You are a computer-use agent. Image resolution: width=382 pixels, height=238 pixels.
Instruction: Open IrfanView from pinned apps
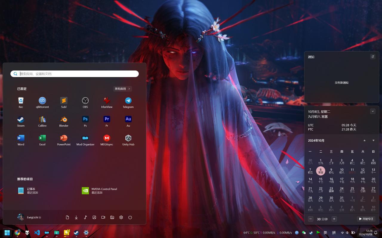pyautogui.click(x=107, y=103)
